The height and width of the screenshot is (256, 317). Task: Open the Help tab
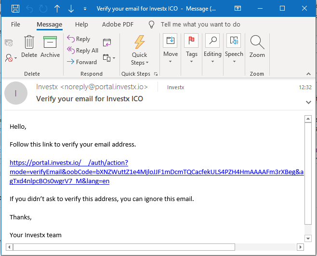(81, 24)
